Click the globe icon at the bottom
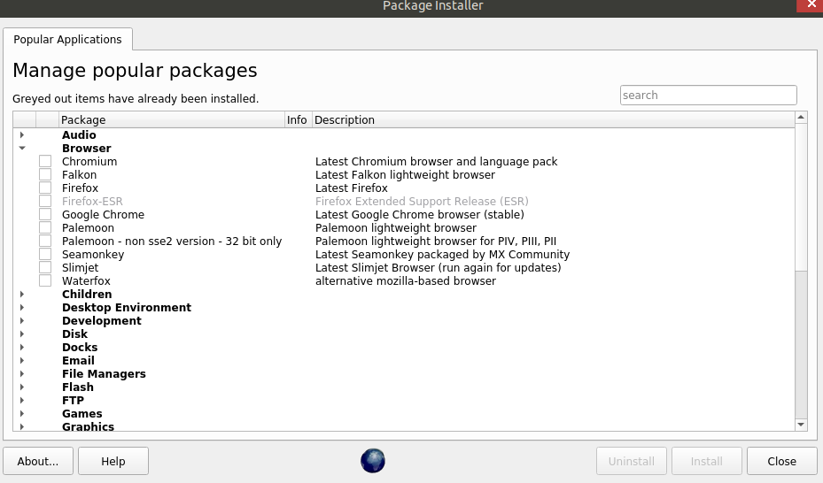 (x=373, y=461)
